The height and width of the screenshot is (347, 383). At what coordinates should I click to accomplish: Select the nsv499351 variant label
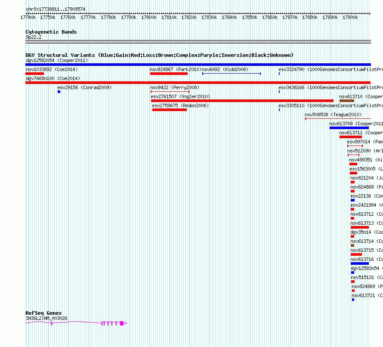(x=366, y=160)
